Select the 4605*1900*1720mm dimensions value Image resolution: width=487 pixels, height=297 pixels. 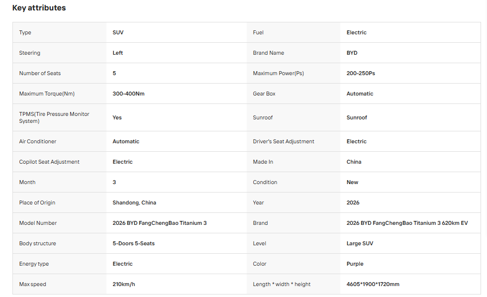373,284
